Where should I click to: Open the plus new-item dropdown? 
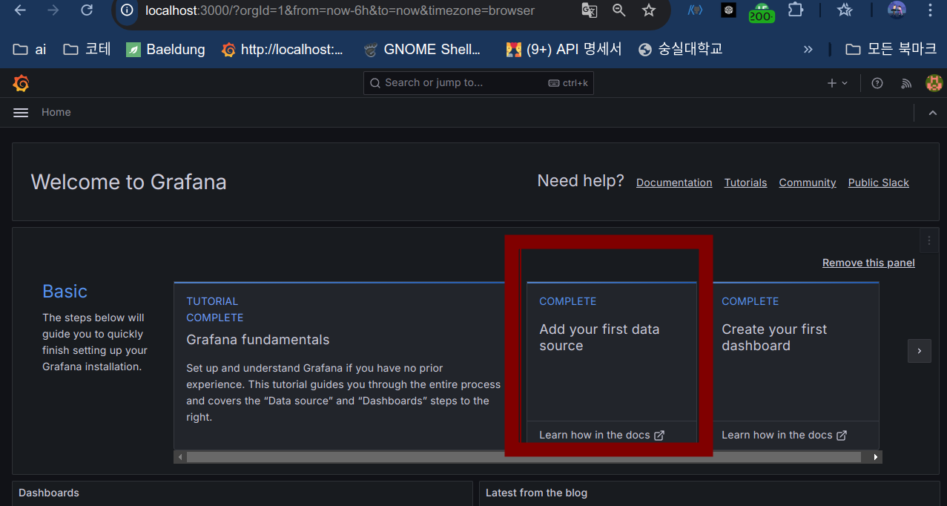(x=837, y=83)
